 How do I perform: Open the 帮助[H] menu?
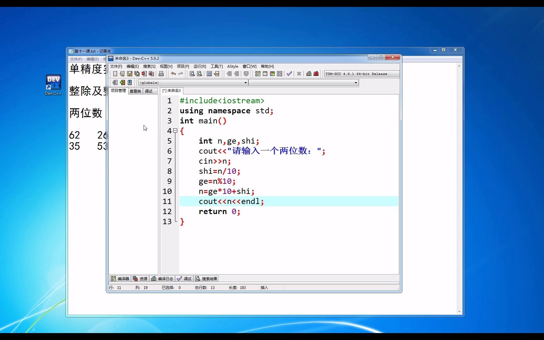[x=267, y=66]
